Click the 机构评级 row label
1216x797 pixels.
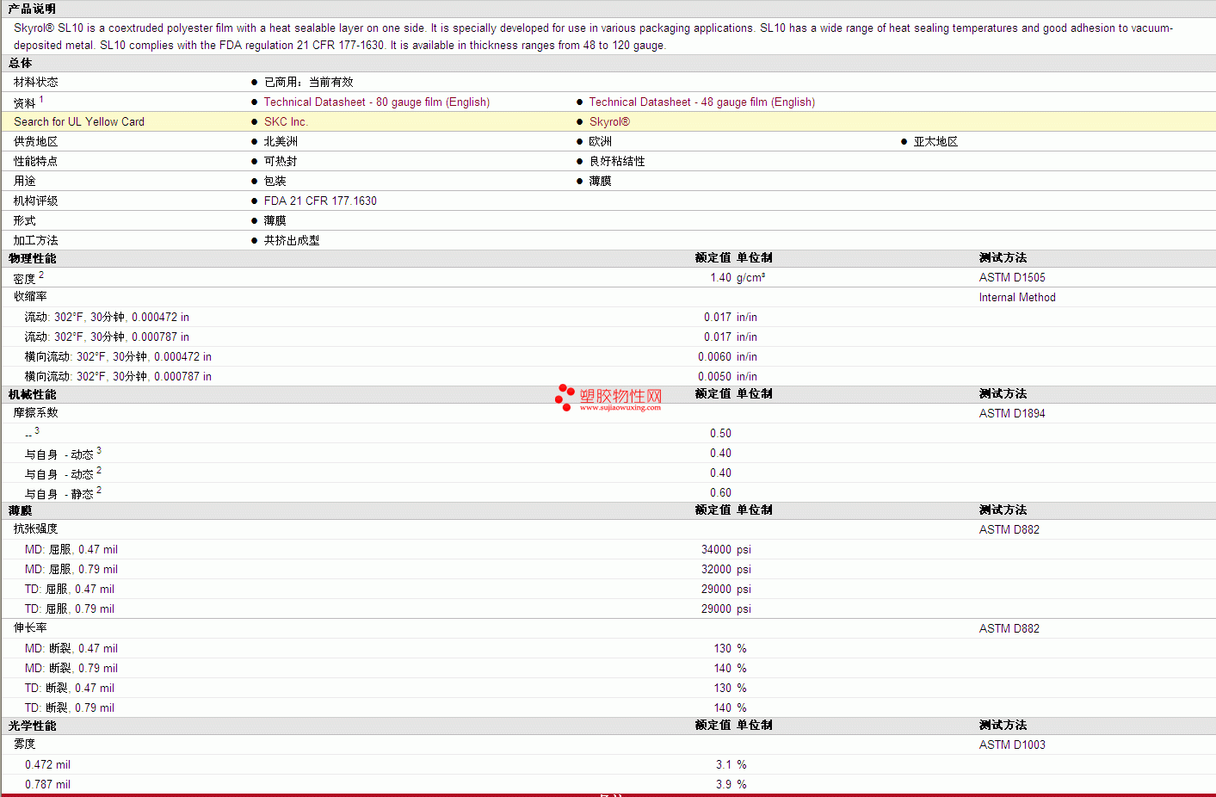coord(36,201)
